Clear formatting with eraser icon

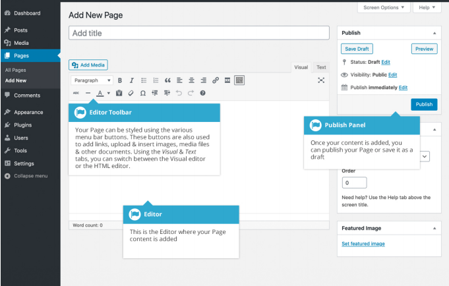131,93
